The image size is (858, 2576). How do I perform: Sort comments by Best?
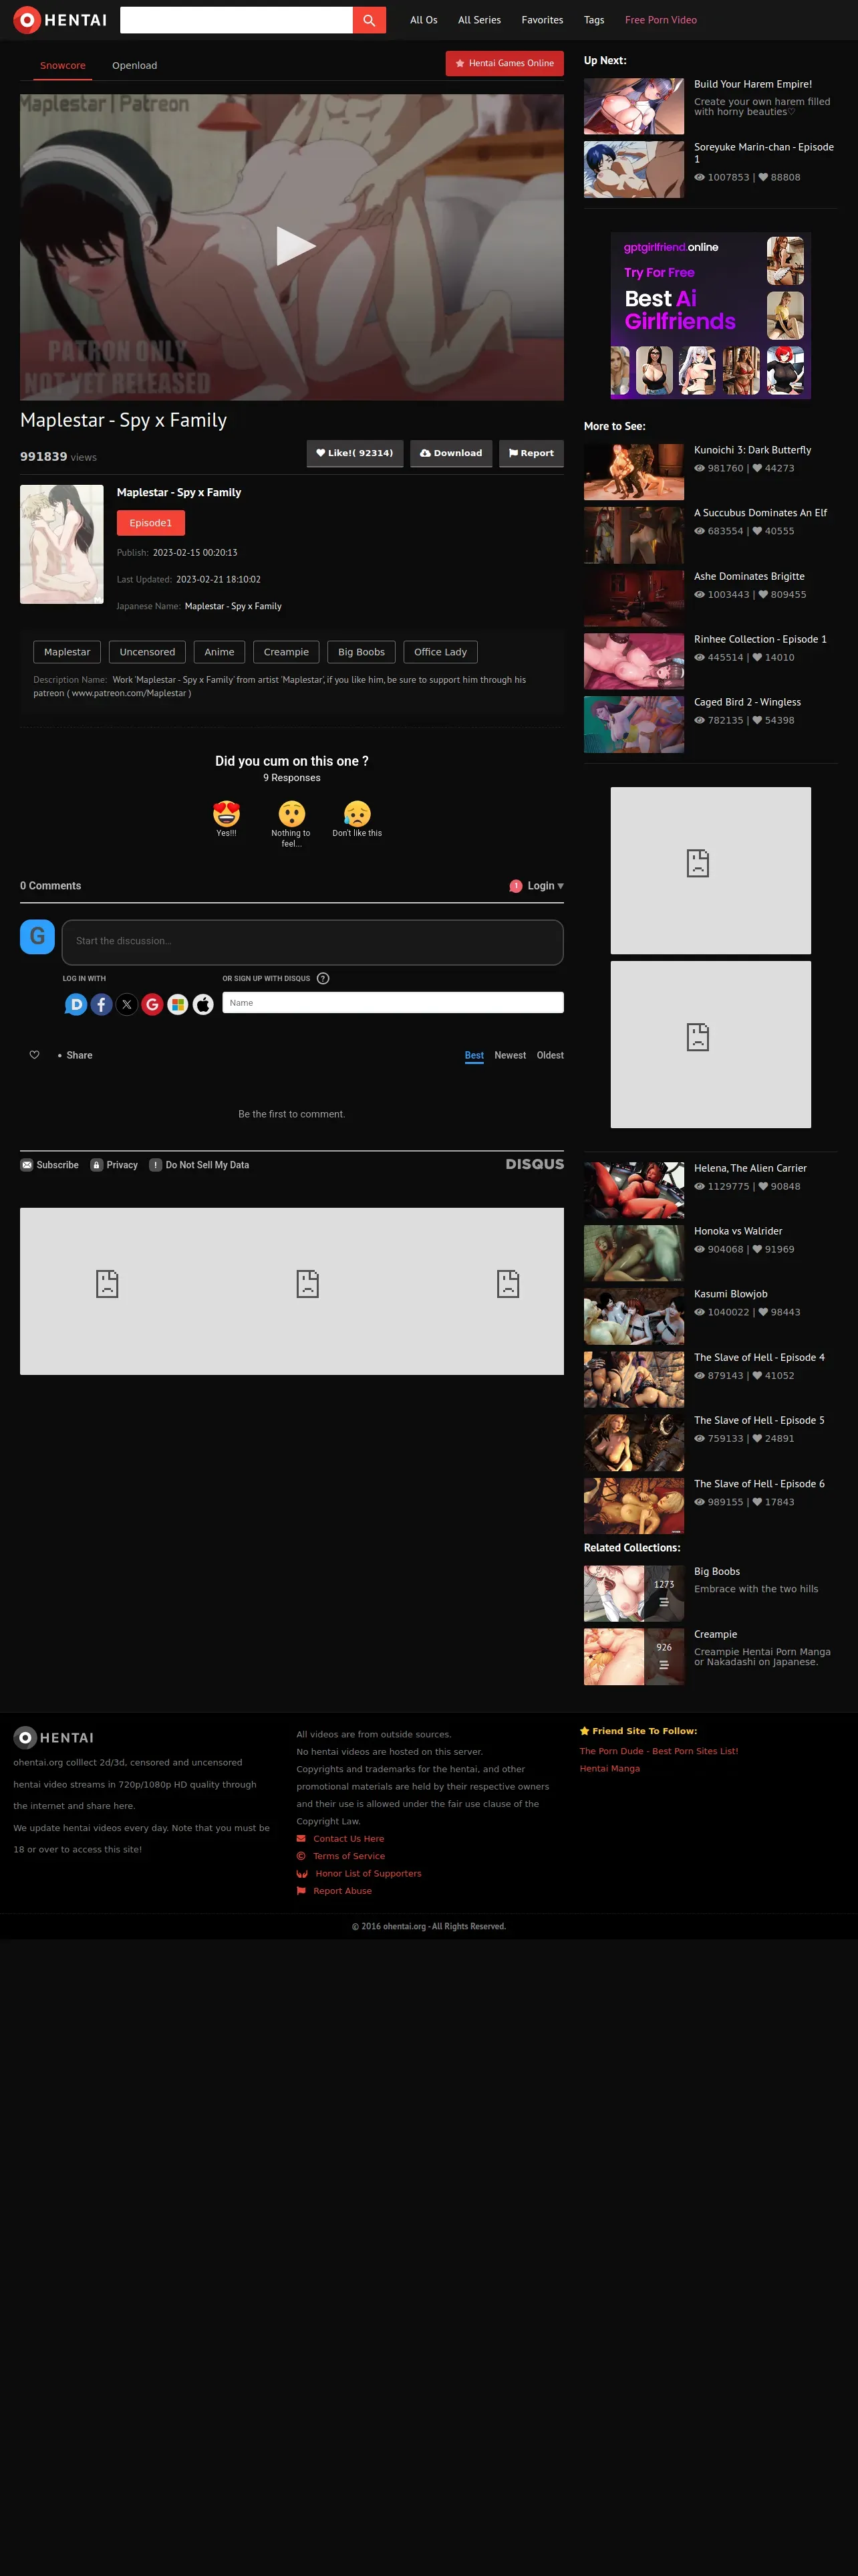pos(474,1056)
